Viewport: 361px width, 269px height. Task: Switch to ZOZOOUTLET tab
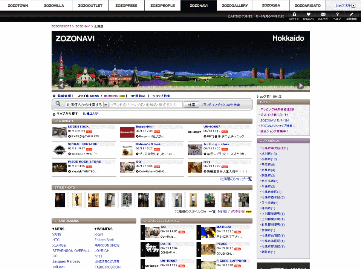pyautogui.click(x=90, y=6)
